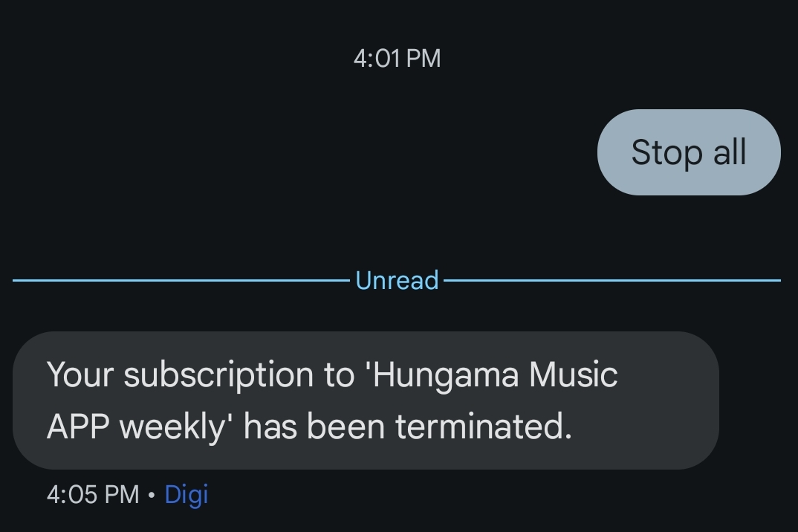Click 'has been' text in received message
The width and height of the screenshot is (798, 532).
pyautogui.click(x=314, y=426)
